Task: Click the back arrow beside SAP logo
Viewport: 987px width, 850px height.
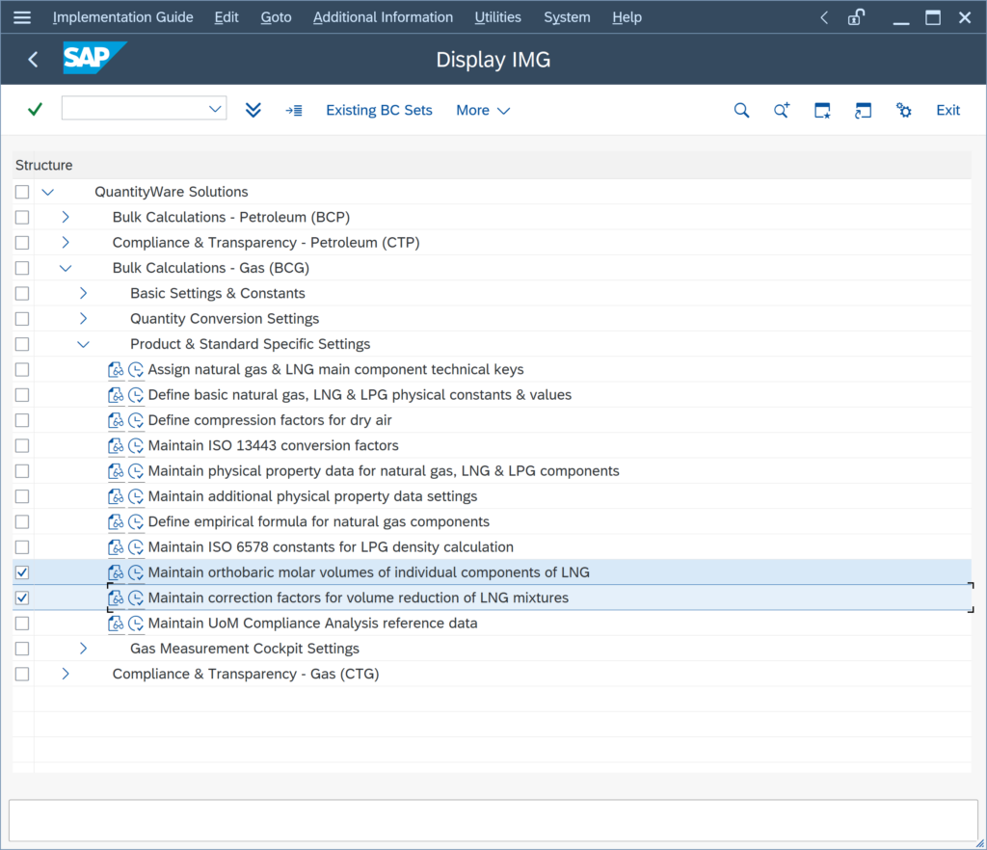Action: 34,60
